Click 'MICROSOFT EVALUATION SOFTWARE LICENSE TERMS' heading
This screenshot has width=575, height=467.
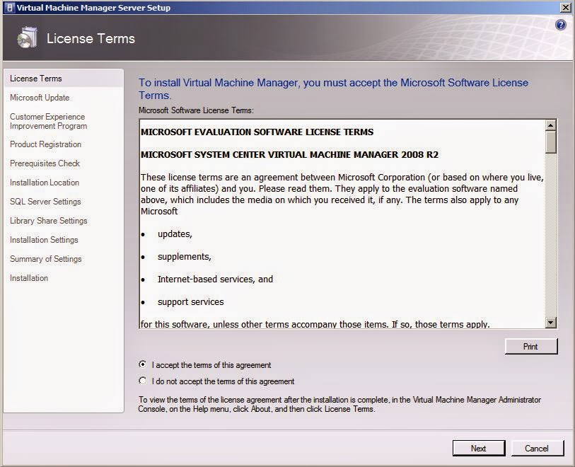(257, 132)
